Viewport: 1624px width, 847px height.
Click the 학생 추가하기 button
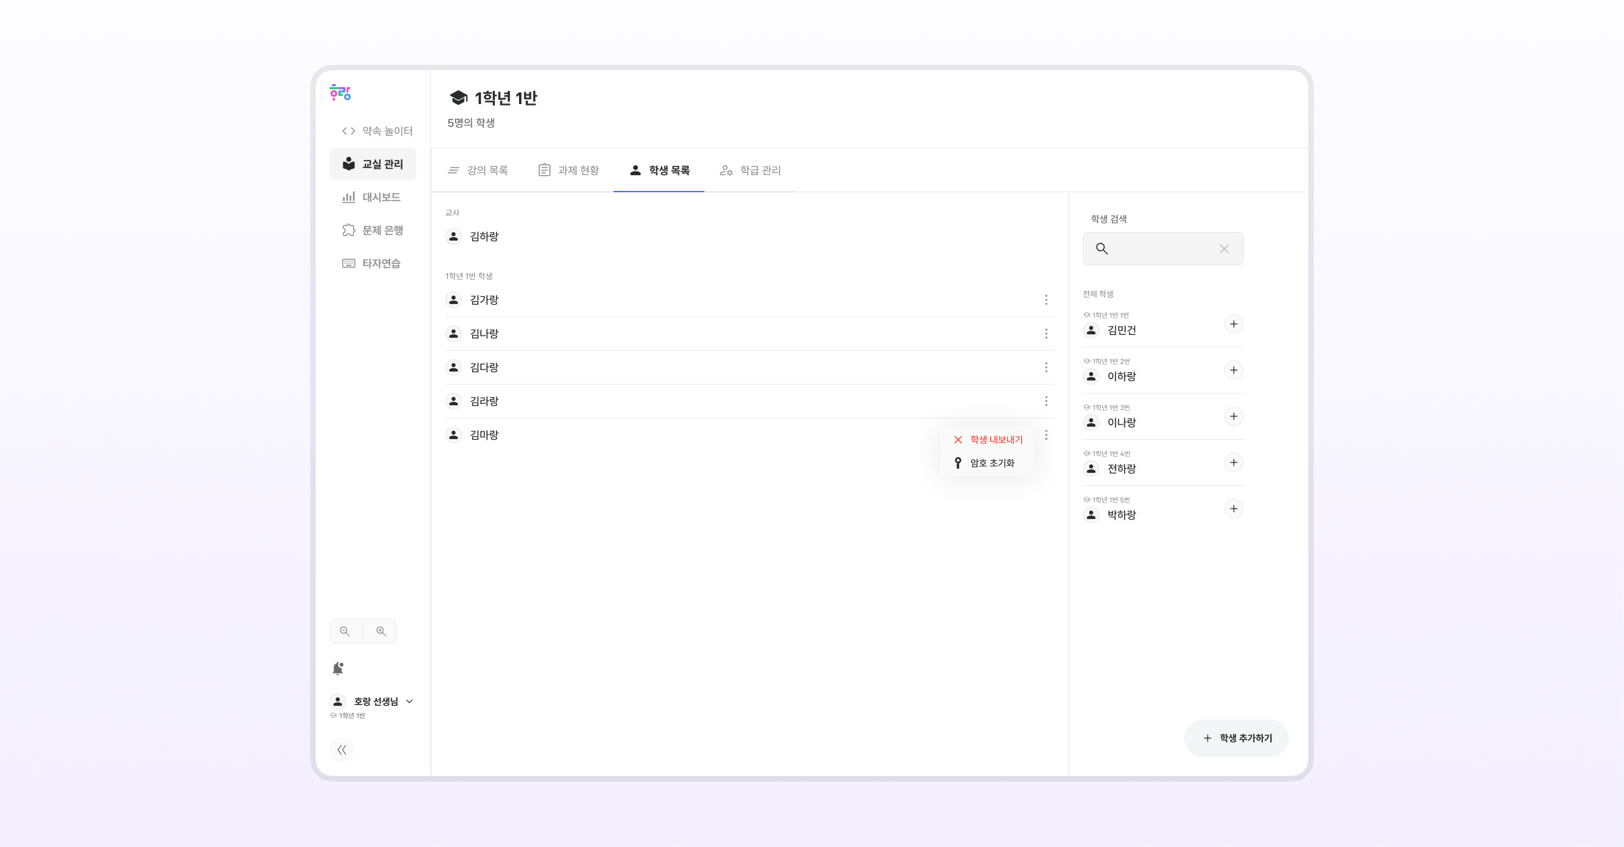click(1237, 738)
